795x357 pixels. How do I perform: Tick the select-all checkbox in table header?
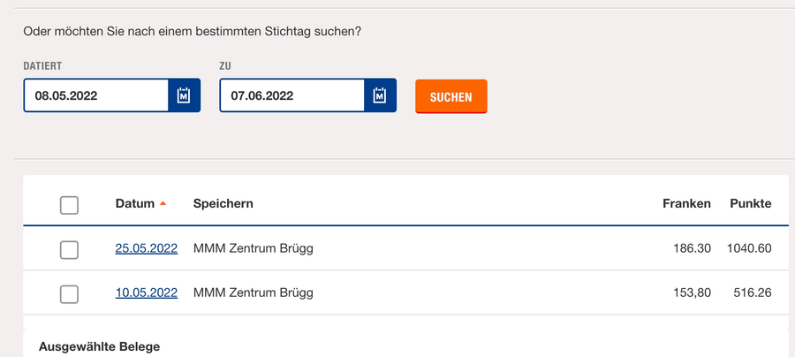coord(69,205)
